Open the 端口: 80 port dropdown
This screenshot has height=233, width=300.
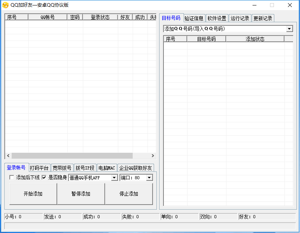point(149,178)
